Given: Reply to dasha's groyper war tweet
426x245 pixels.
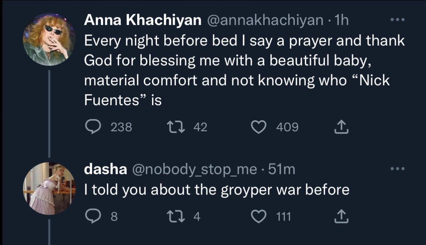Looking at the screenshot, I should pos(92,216).
